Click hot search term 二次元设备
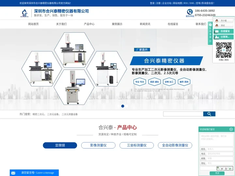The height and width of the screenshot is (176, 235). tap(53, 114)
